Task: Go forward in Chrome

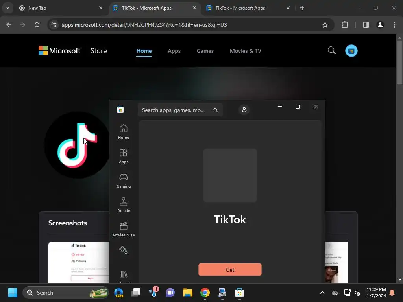Action: [x=23, y=25]
